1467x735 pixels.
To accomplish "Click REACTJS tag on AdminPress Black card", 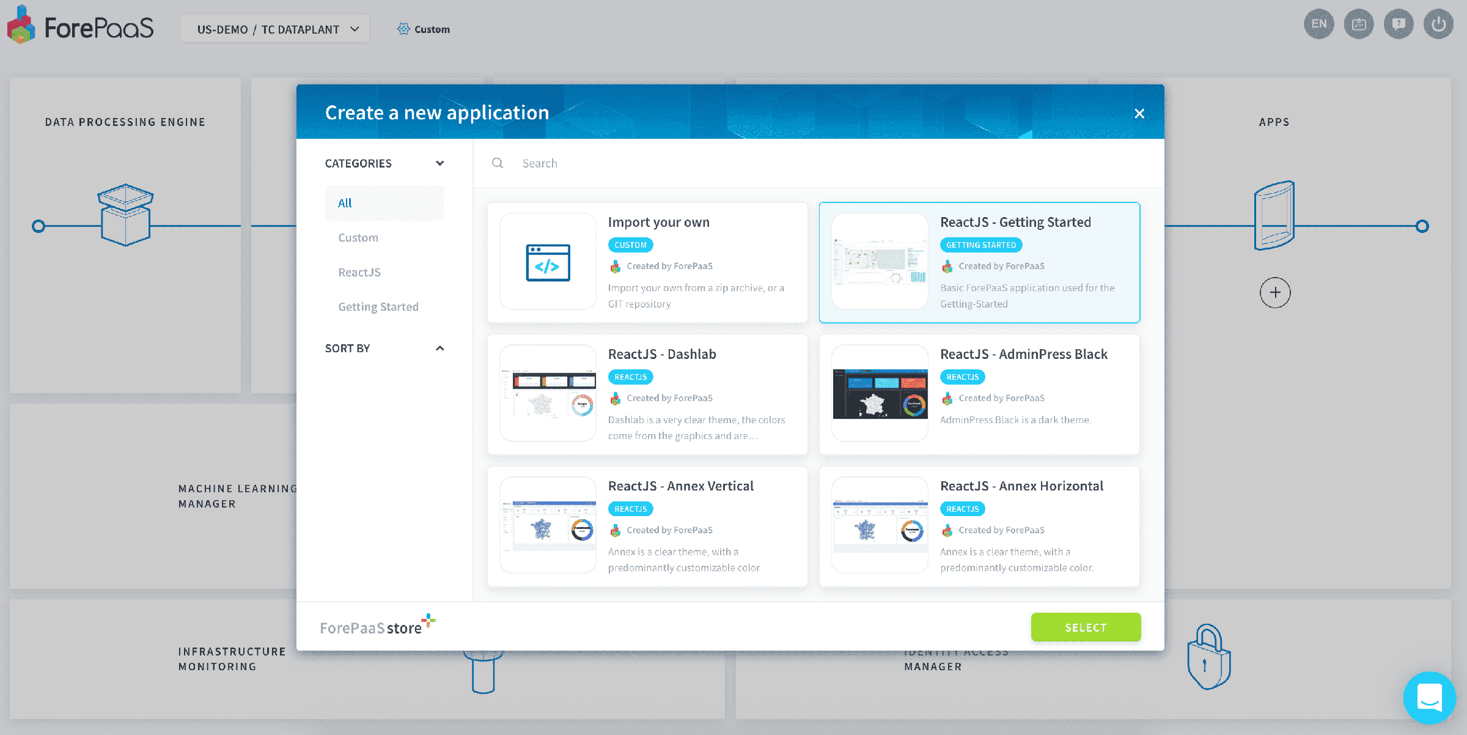I will pos(962,377).
